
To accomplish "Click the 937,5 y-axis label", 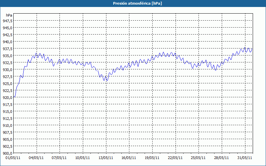I will pyautogui.click(x=7, y=48).
